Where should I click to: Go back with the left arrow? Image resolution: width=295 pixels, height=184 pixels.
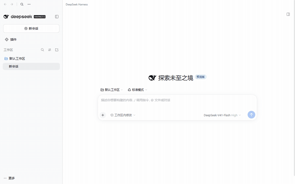coord(5,4)
